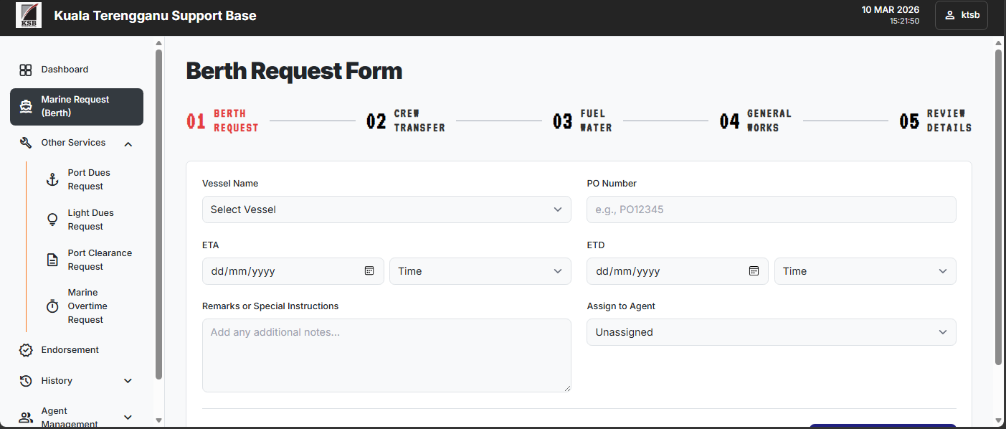Click the Port Clearance document icon
Viewport: 1006px width, 429px height.
[x=52, y=260]
